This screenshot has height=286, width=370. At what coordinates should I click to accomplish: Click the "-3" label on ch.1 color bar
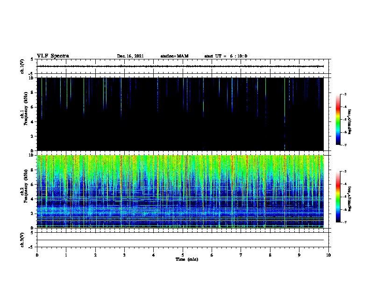pyautogui.click(x=344, y=94)
